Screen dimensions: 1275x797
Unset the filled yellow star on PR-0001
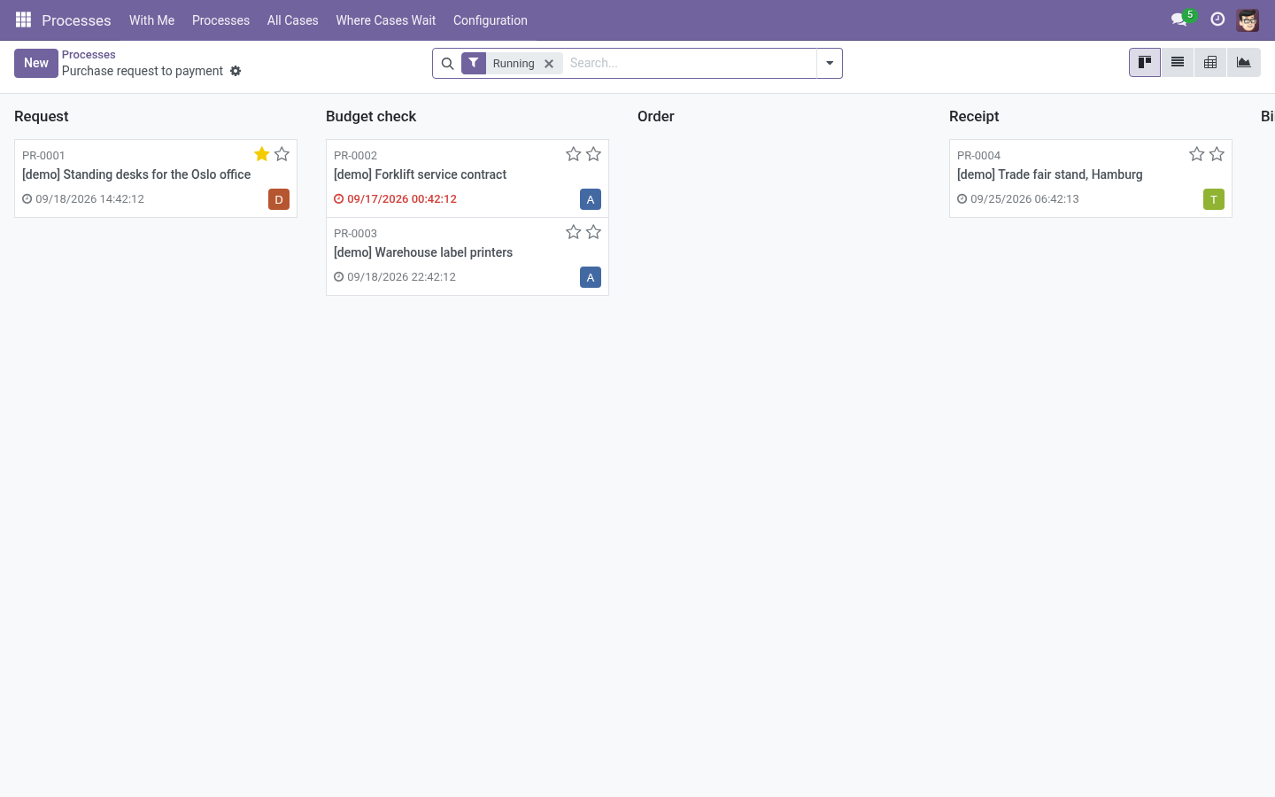[x=262, y=154]
